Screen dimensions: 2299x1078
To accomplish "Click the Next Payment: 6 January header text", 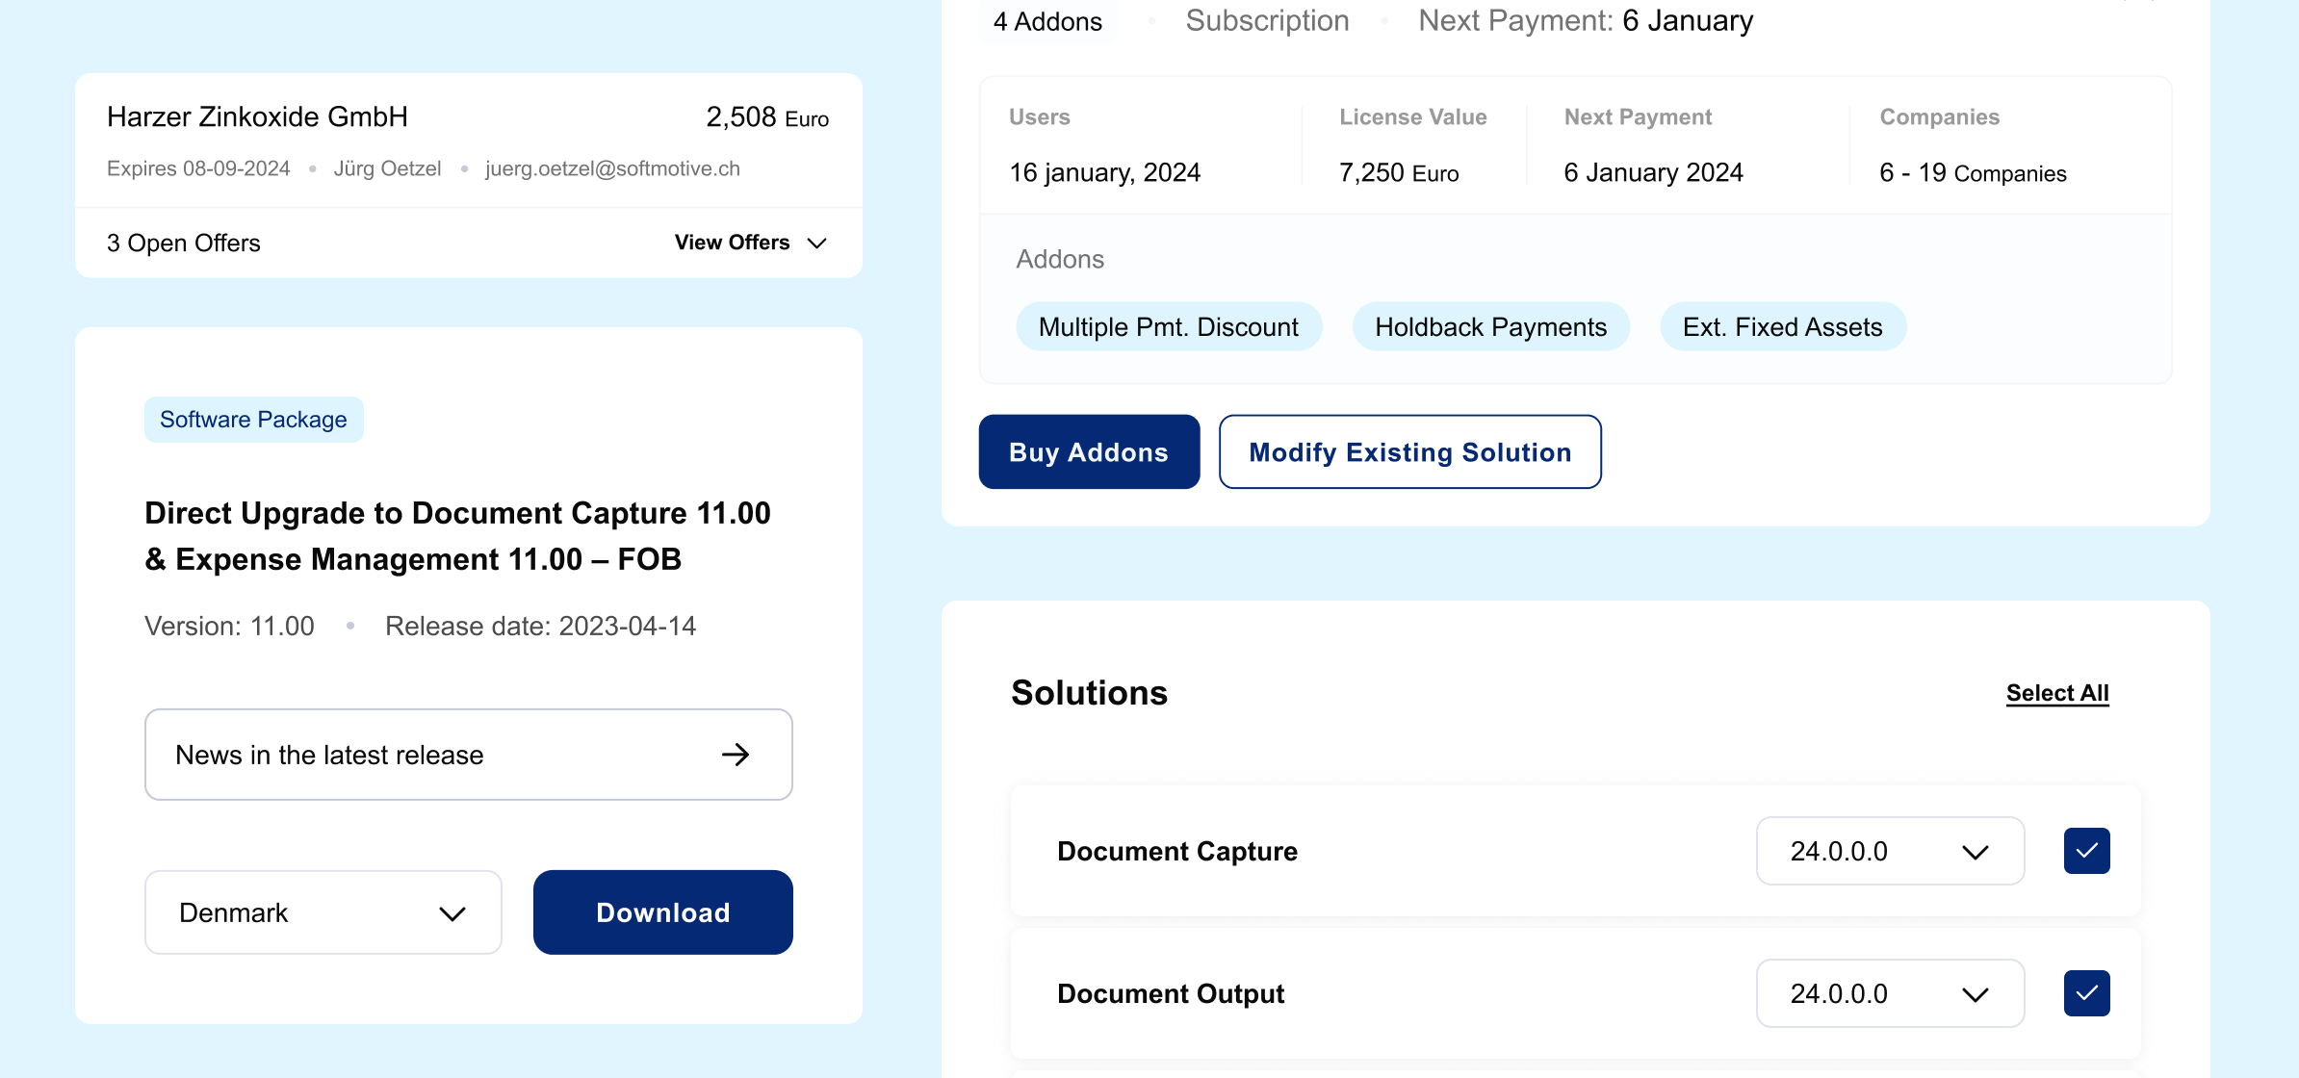I will (1586, 20).
